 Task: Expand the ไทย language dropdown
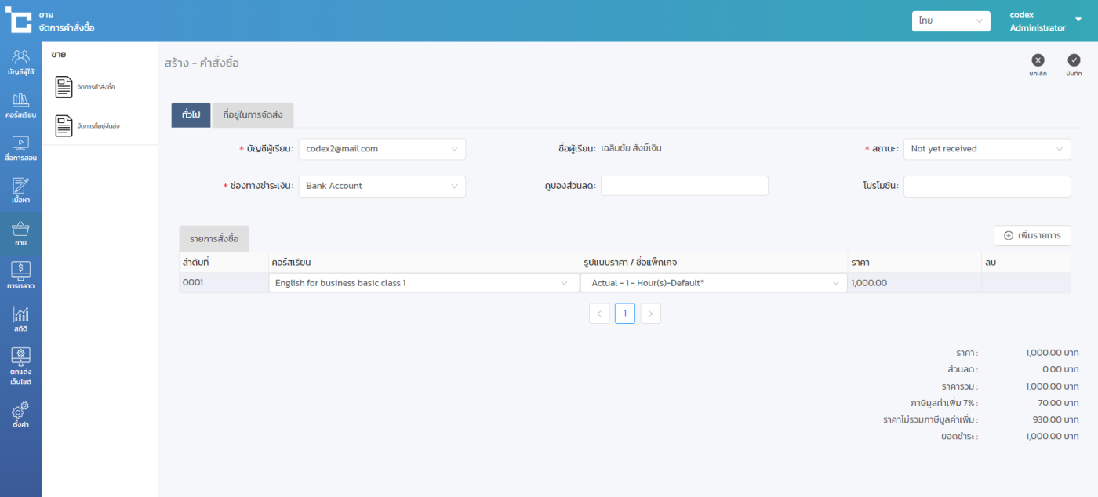[x=951, y=21]
